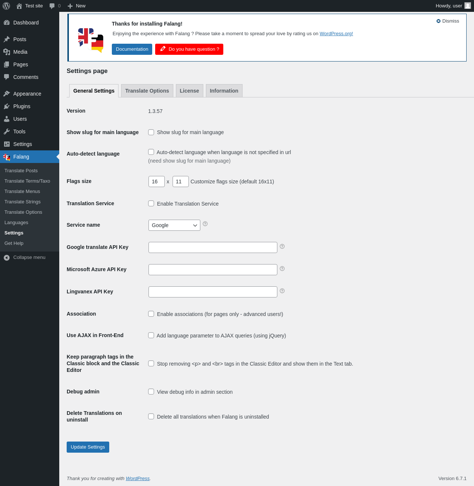Click the Tools wrench icon
The width and height of the screenshot is (474, 486).
[x=7, y=132]
